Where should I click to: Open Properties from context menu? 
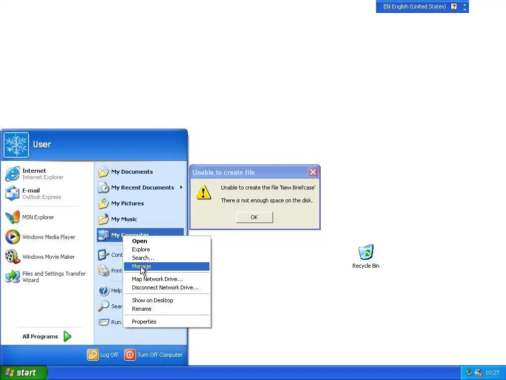tap(167, 322)
